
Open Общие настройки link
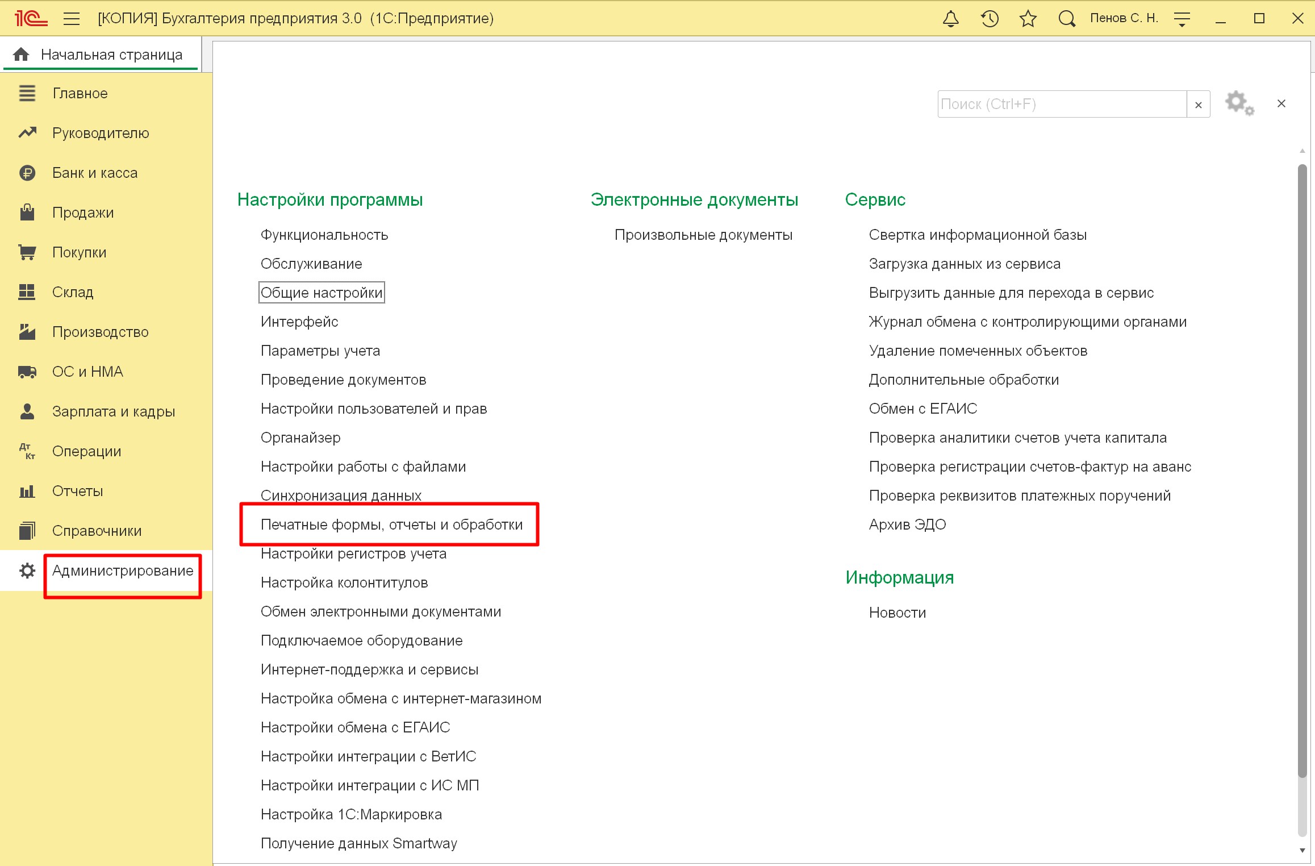(x=322, y=293)
